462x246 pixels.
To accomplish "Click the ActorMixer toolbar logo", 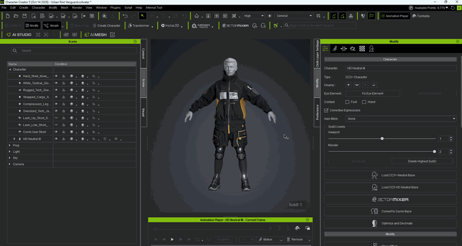I will 236,25.
